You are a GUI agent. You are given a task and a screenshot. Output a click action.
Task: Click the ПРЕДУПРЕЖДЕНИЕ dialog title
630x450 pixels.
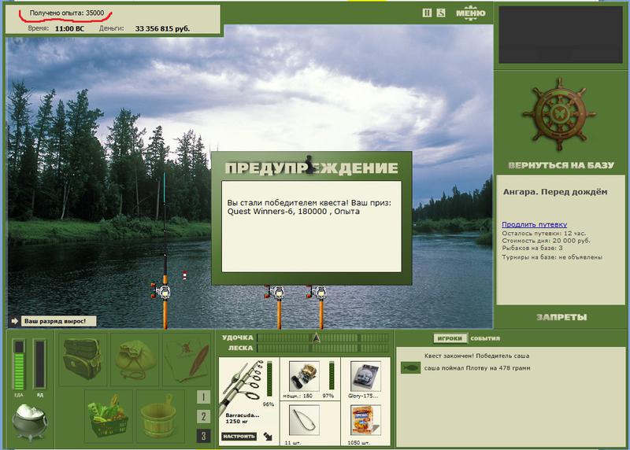pos(311,168)
